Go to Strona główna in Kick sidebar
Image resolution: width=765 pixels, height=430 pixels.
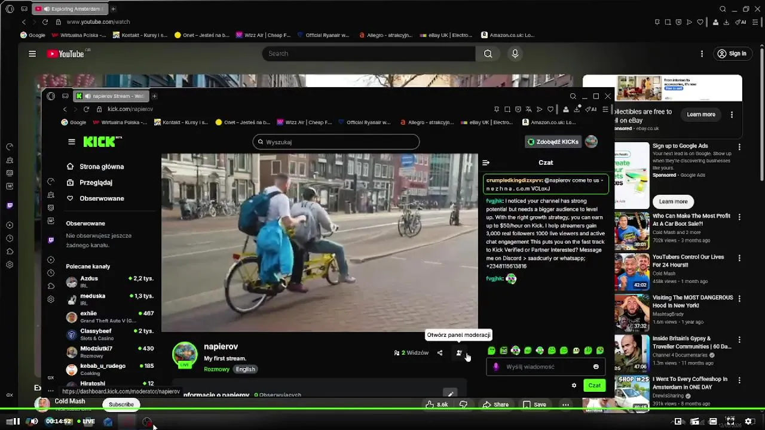pyautogui.click(x=95, y=167)
